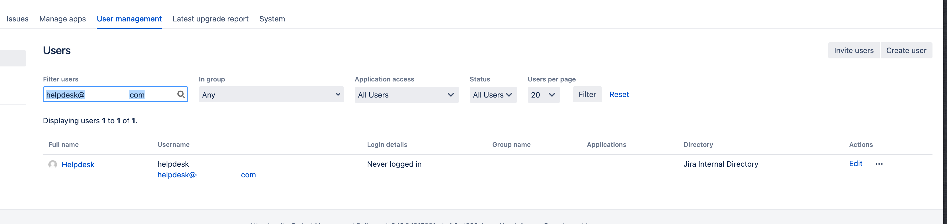Click the Username column header

click(174, 144)
